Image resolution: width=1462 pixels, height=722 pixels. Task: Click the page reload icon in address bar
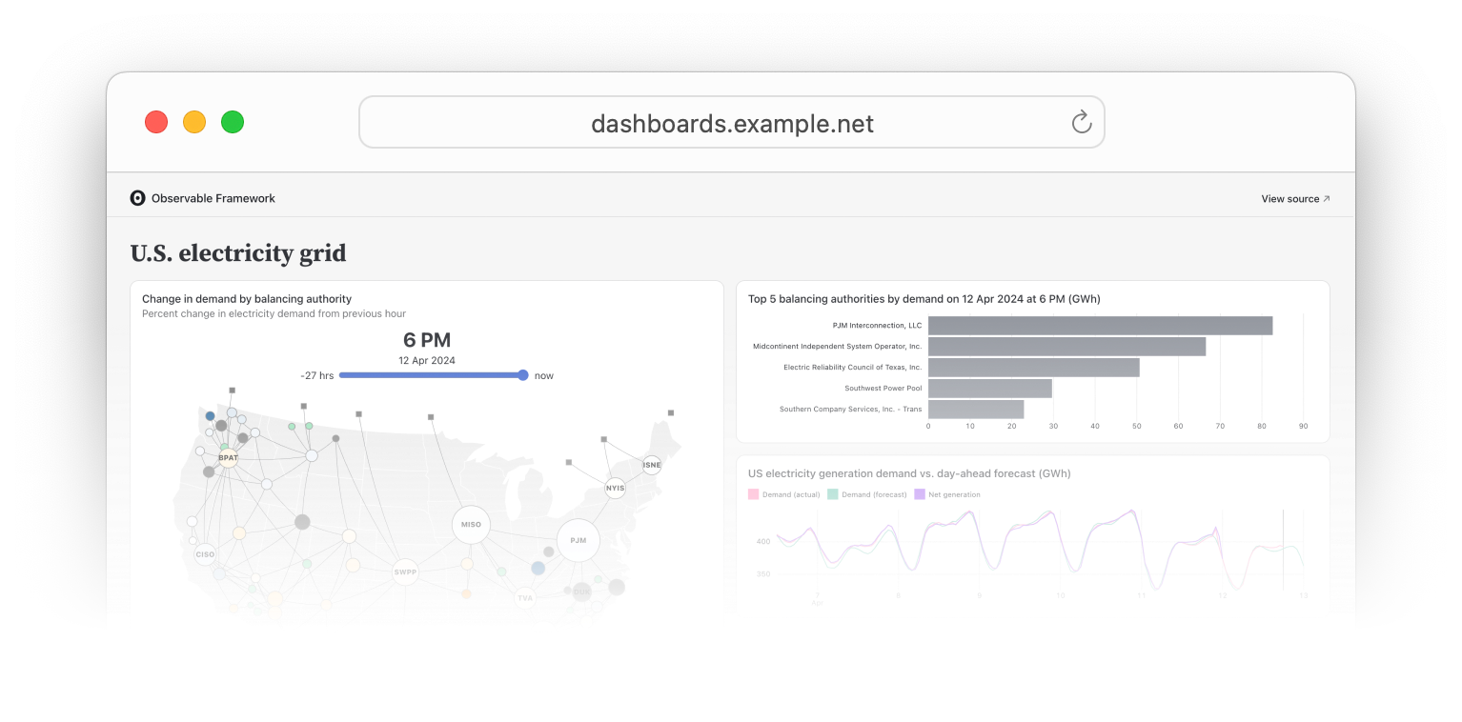[1080, 122]
